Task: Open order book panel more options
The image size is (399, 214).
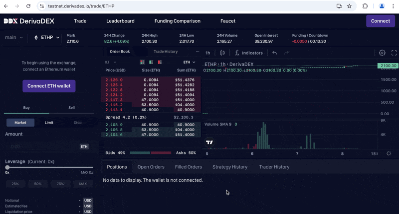Action: pyautogui.click(x=197, y=52)
